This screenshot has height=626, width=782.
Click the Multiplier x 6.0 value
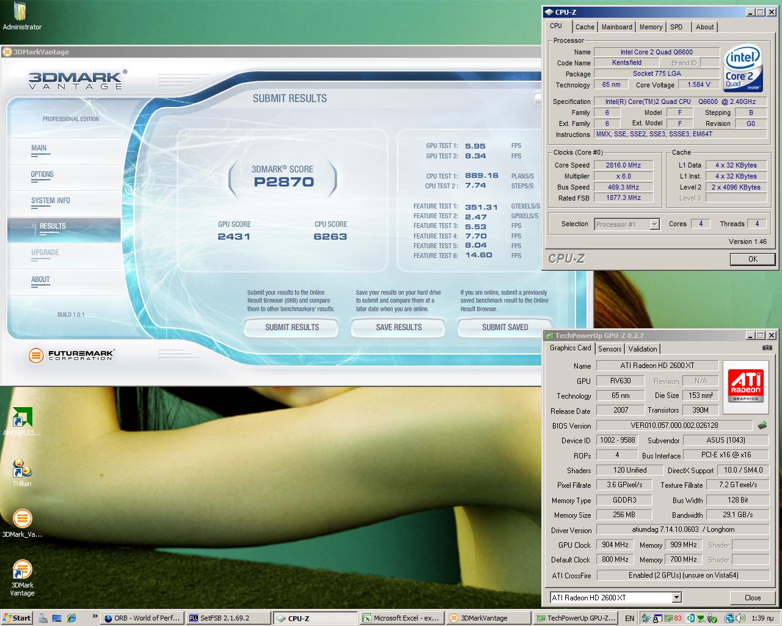click(x=624, y=176)
